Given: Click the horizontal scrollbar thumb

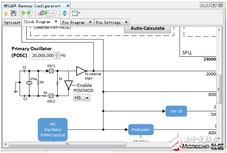Looking at the screenshot, I should coord(68,144).
